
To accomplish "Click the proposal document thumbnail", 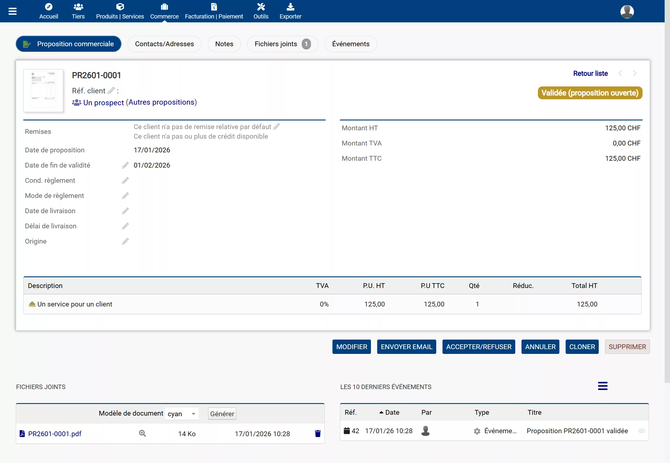I will (44, 91).
